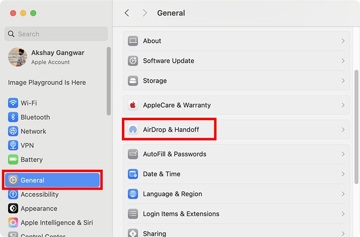Screen dimensions: 360x237
Task: Click in the Search field
Action: pos(56,34)
